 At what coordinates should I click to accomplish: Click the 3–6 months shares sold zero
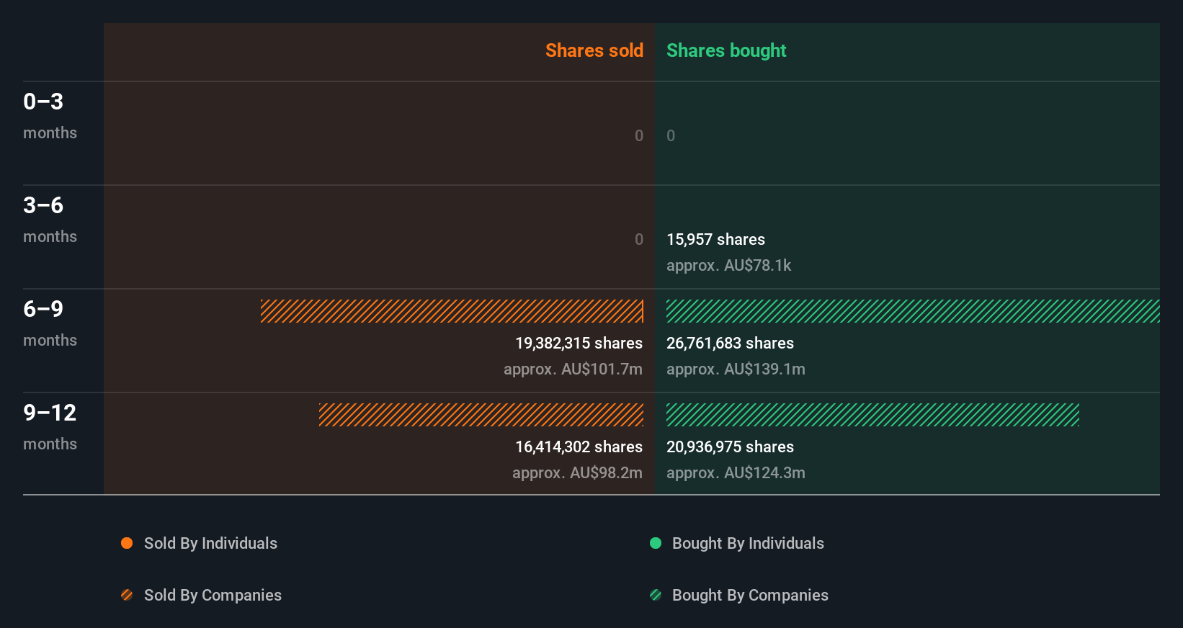click(x=639, y=239)
